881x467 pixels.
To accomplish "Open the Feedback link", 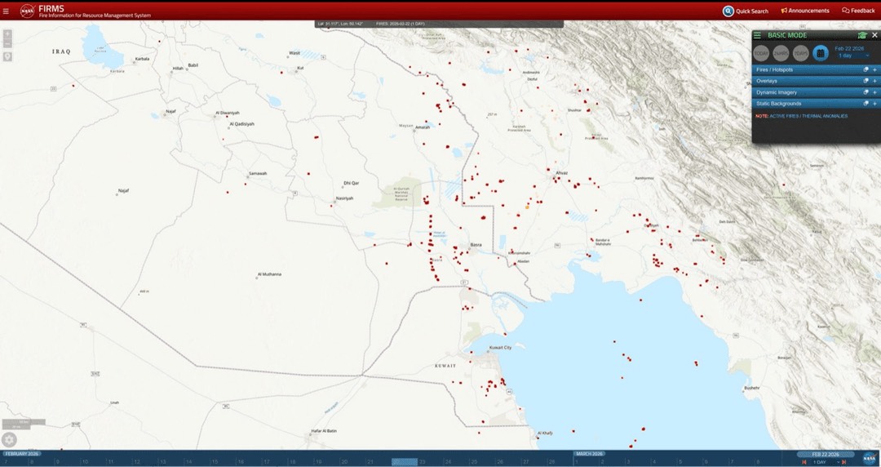I will [x=858, y=11].
